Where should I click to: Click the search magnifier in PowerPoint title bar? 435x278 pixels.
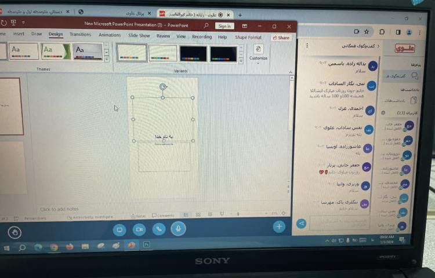click(206, 25)
